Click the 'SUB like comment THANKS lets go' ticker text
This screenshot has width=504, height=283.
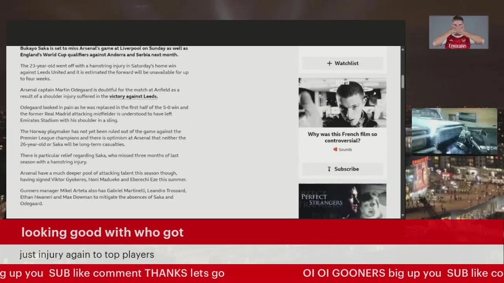137,273
